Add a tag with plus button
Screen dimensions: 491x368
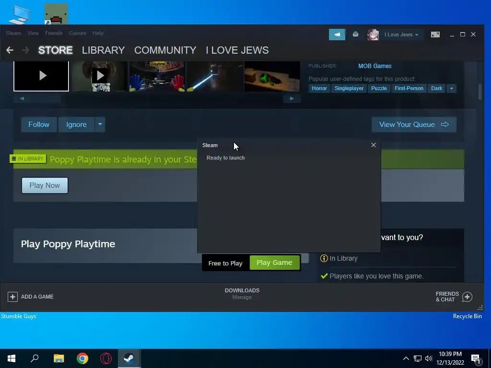click(452, 88)
